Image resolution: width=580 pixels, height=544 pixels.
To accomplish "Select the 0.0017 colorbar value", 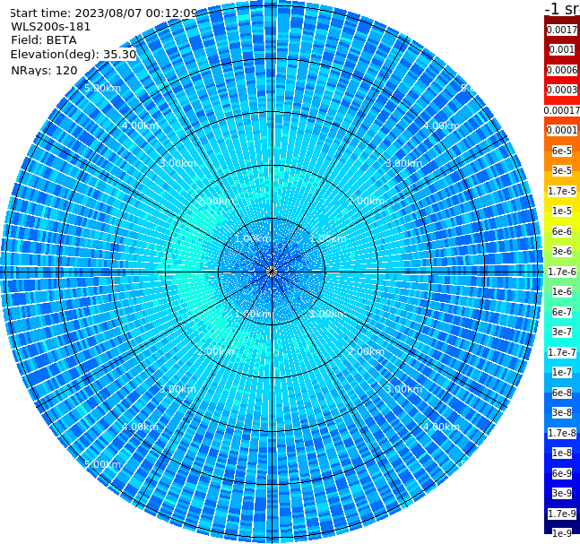I will [x=562, y=30].
